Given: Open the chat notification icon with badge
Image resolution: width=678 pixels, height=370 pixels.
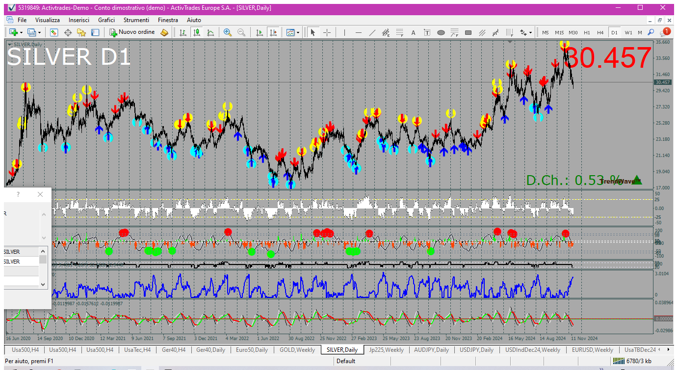Looking at the screenshot, I should coord(665,32).
